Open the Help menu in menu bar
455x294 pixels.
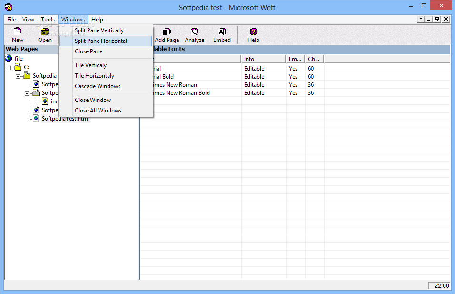[x=97, y=20]
